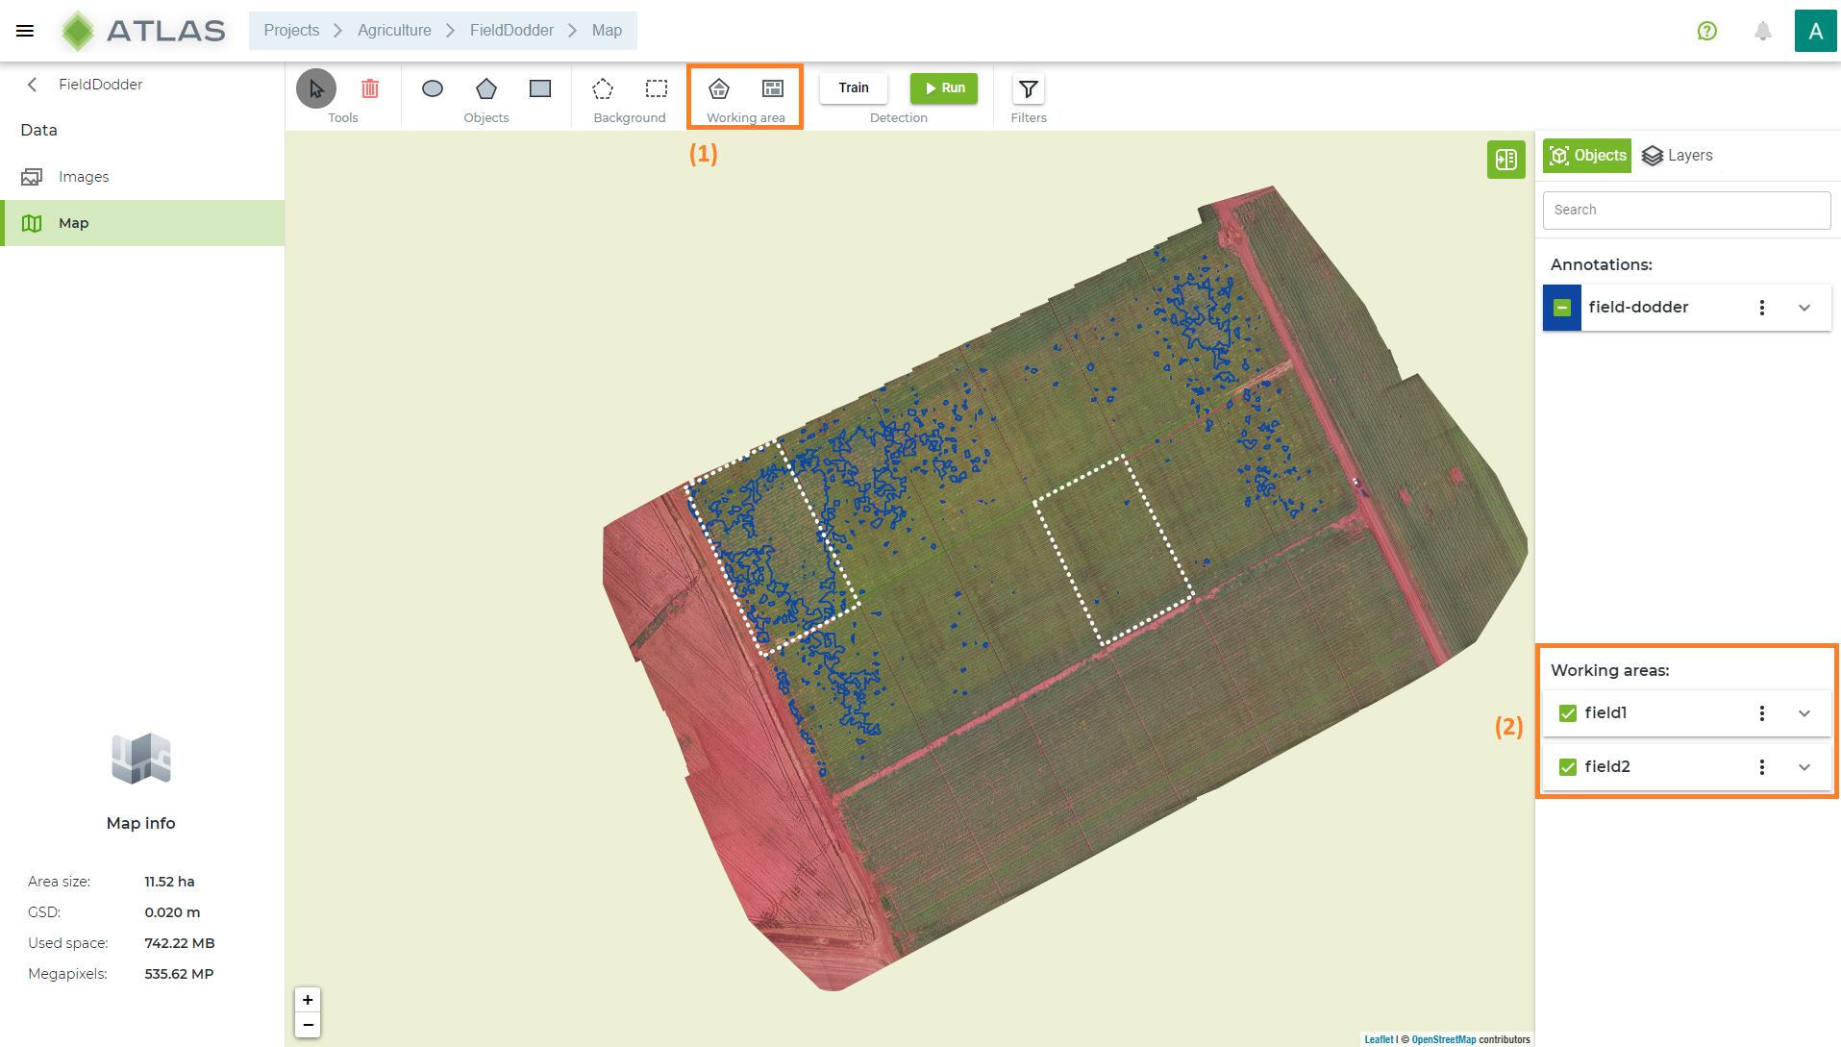This screenshot has width=1841, height=1047.
Task: Click the delete trash tool
Action: (370, 88)
